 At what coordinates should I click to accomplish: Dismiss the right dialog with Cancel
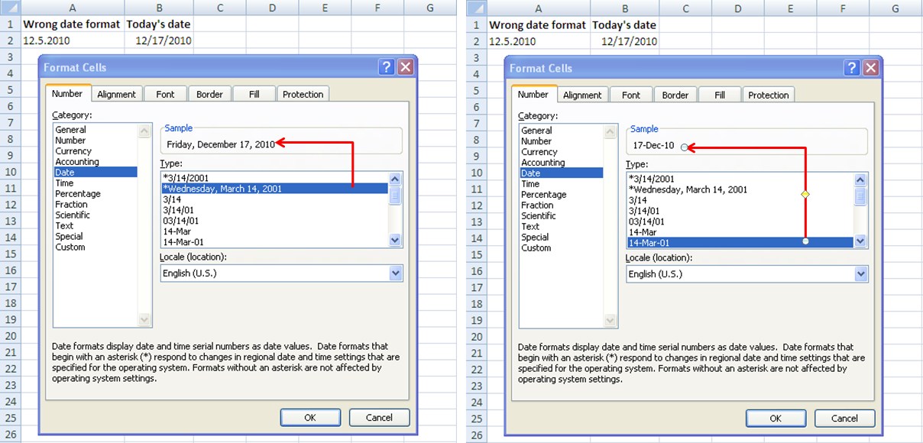pyautogui.click(x=844, y=418)
